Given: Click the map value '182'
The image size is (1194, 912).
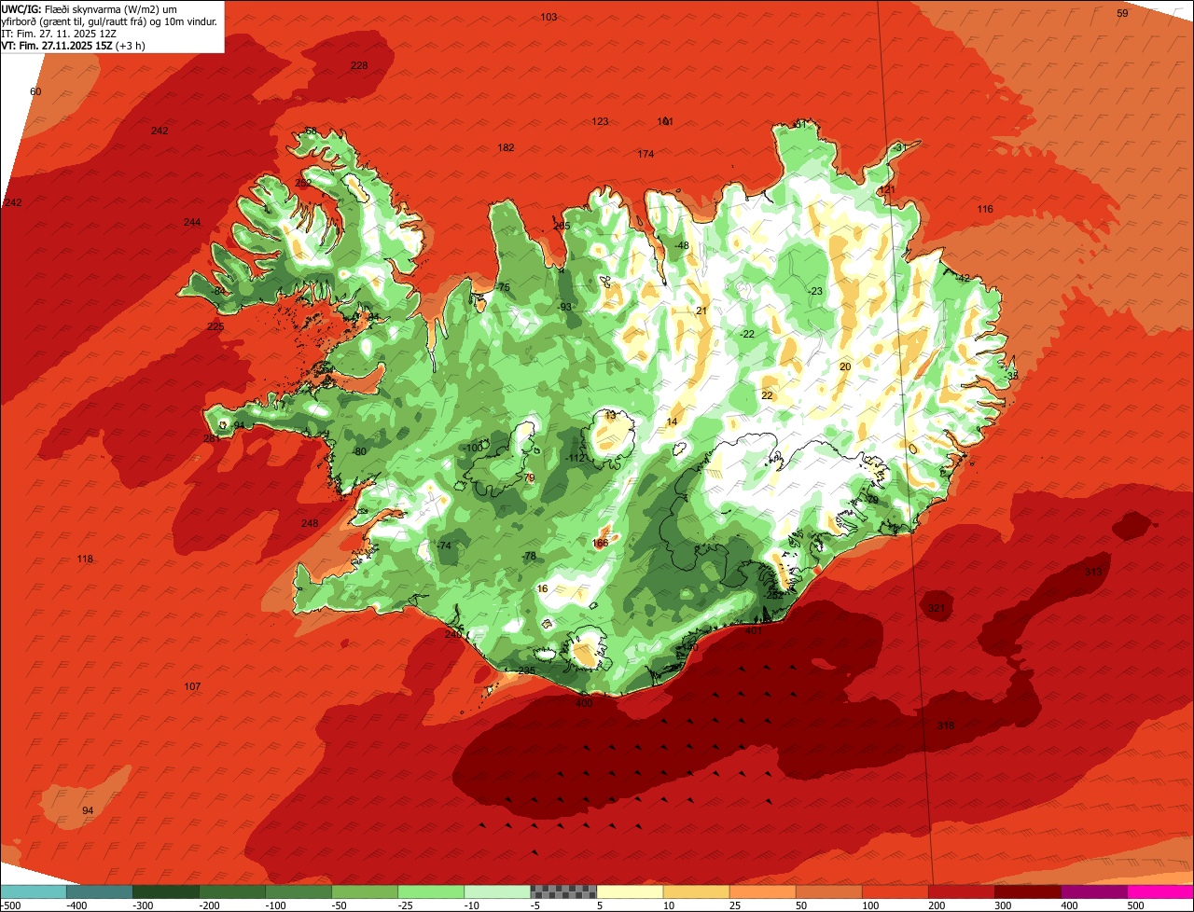Looking at the screenshot, I should pyautogui.click(x=506, y=147).
